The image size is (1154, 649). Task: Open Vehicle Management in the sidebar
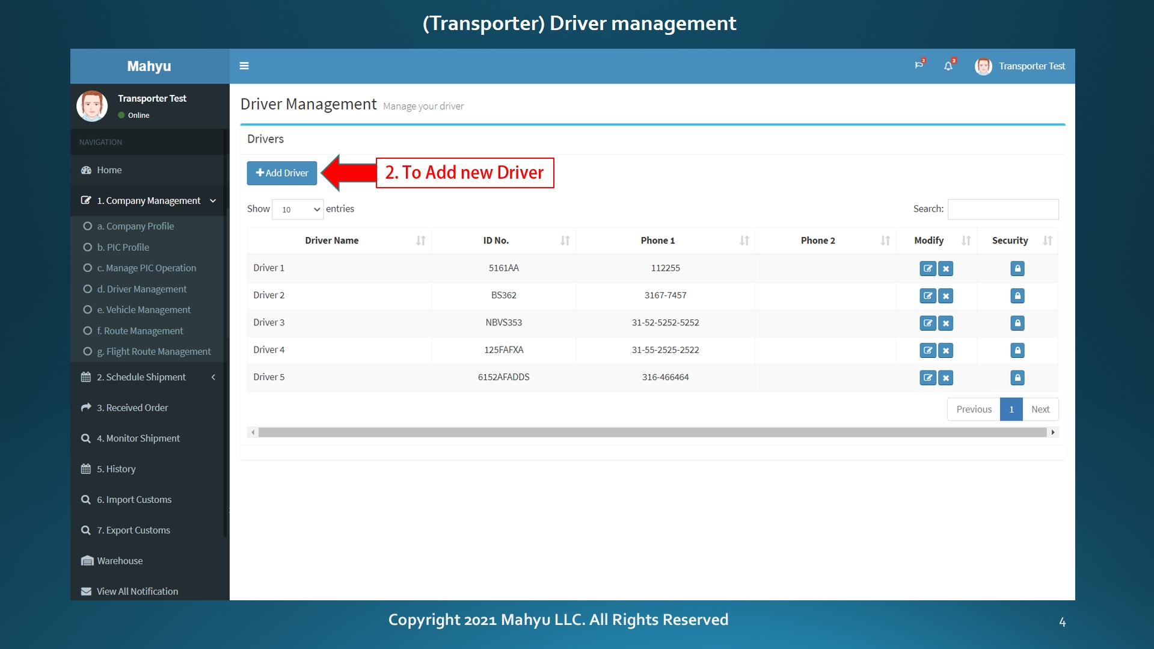[x=144, y=310]
